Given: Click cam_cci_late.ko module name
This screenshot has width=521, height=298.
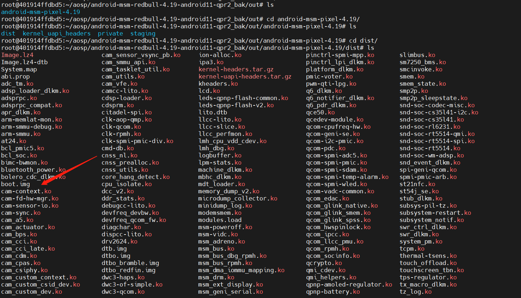Looking at the screenshot, I should pyautogui.click(x=28, y=249).
